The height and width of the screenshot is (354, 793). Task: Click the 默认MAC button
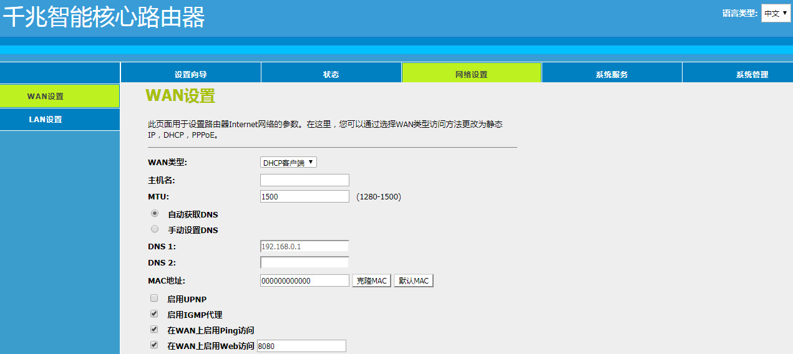click(413, 281)
